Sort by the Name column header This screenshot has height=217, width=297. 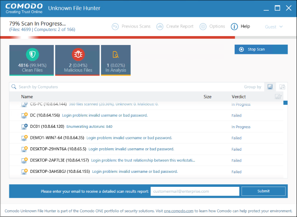(x=27, y=97)
